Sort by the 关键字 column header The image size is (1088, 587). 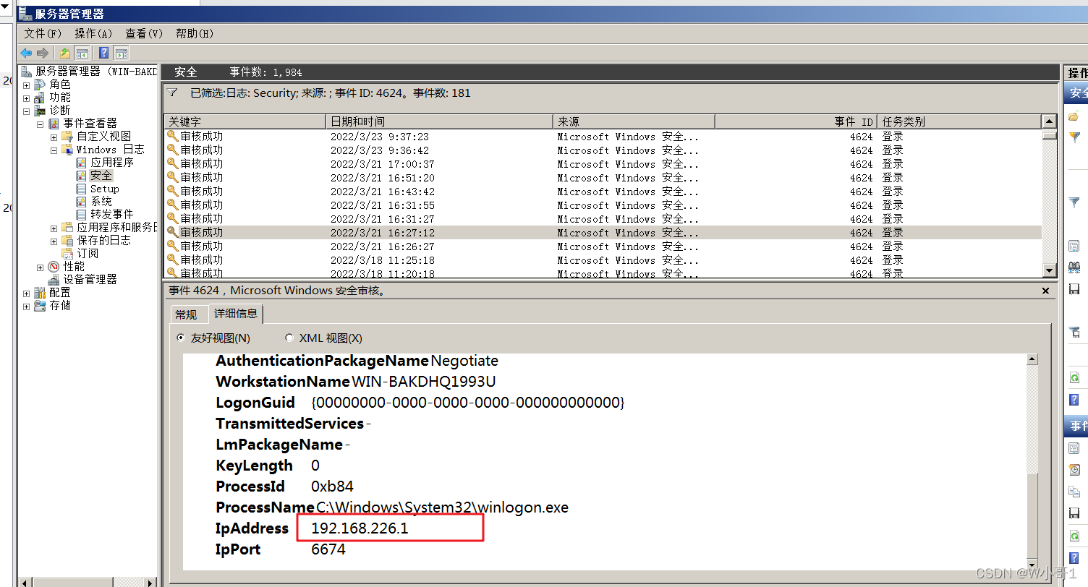[x=245, y=121]
